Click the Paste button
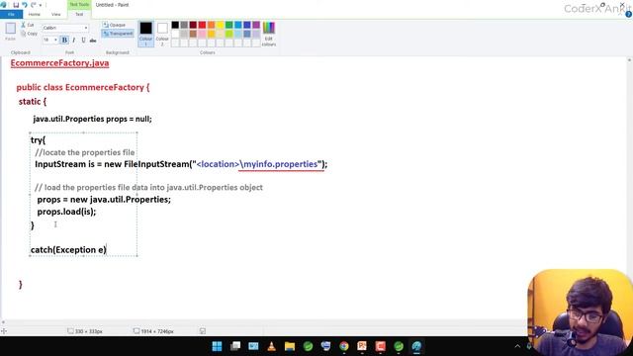Viewport: 633px width, 356px height. coord(11,32)
